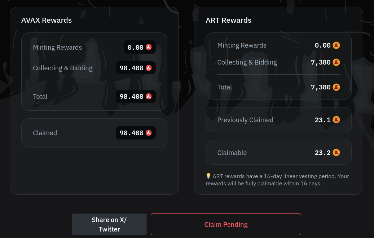Click the Claimable ART value 23.2
Screen dimensions: 374x238
point(322,153)
